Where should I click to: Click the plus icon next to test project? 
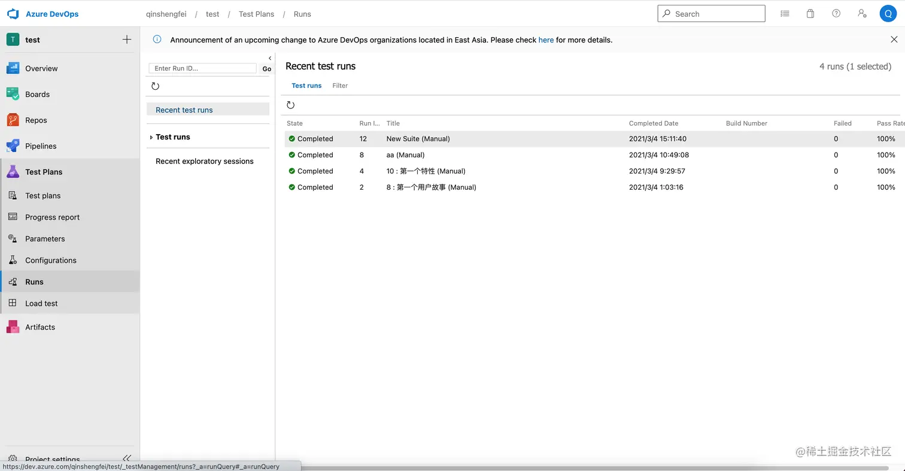pos(127,39)
